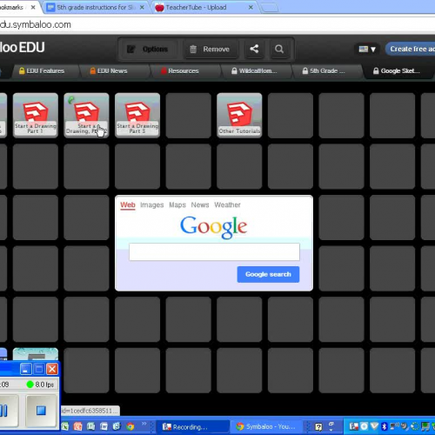Click the light blue tile in bottom row
This screenshot has width=435, height=435.
tap(36, 354)
